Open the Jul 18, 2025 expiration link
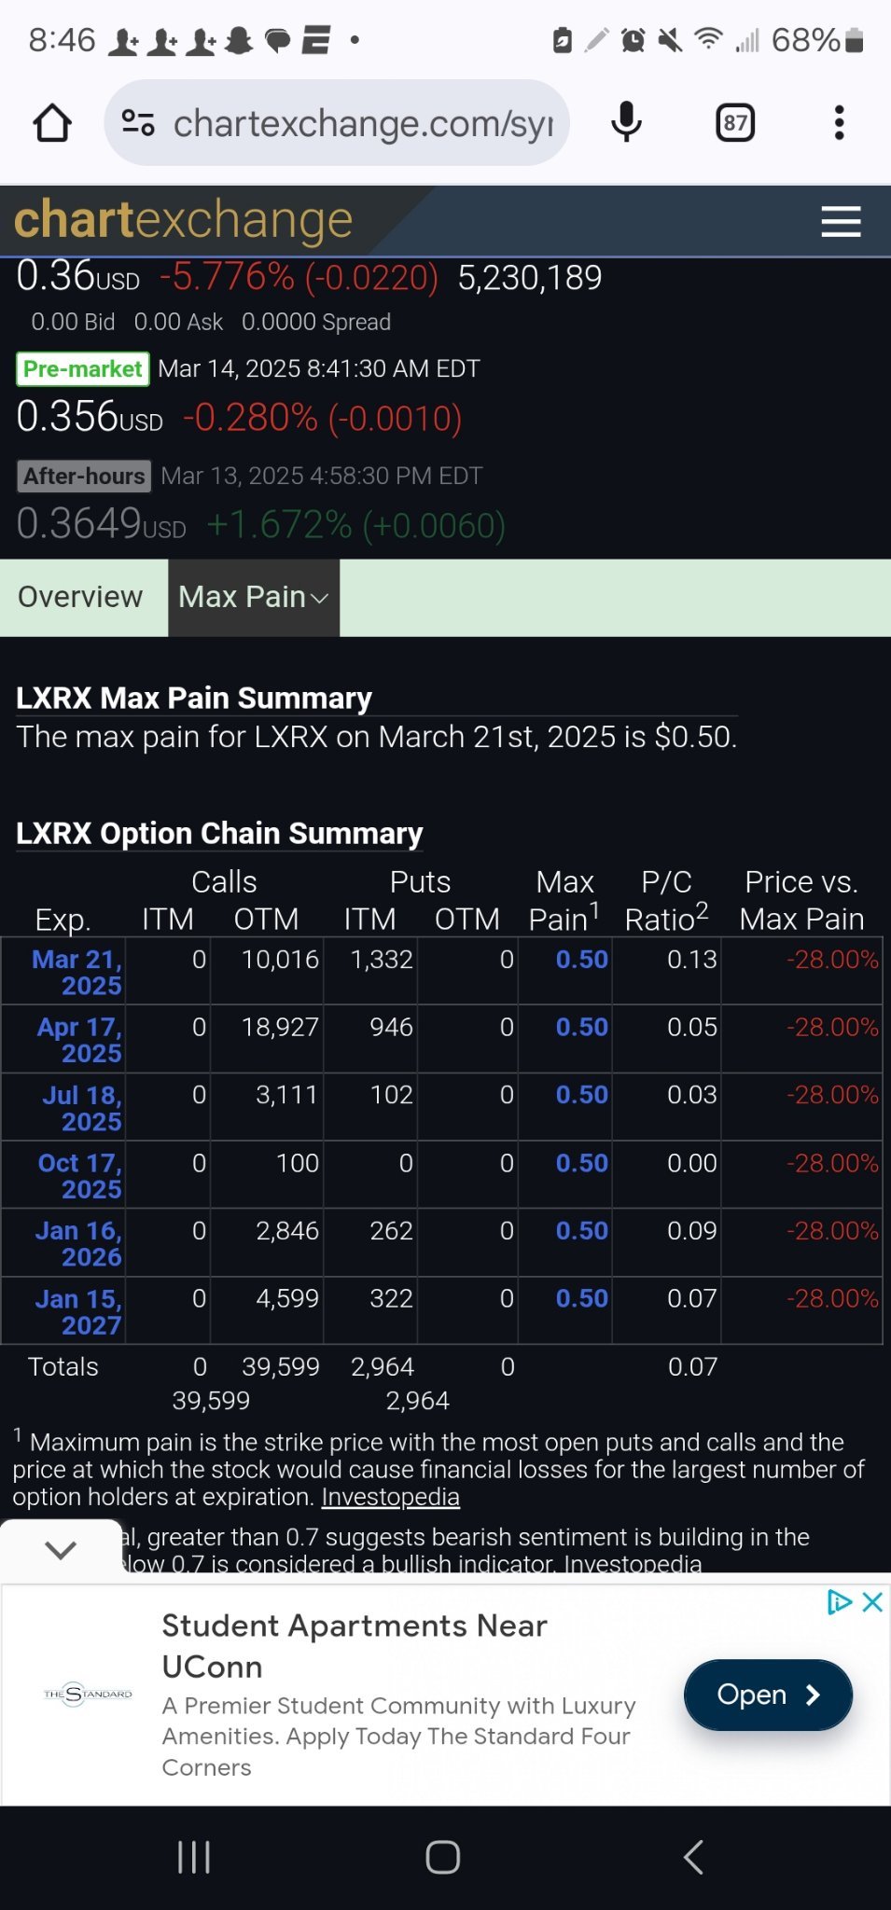The width and height of the screenshot is (891, 1910). tap(82, 1108)
